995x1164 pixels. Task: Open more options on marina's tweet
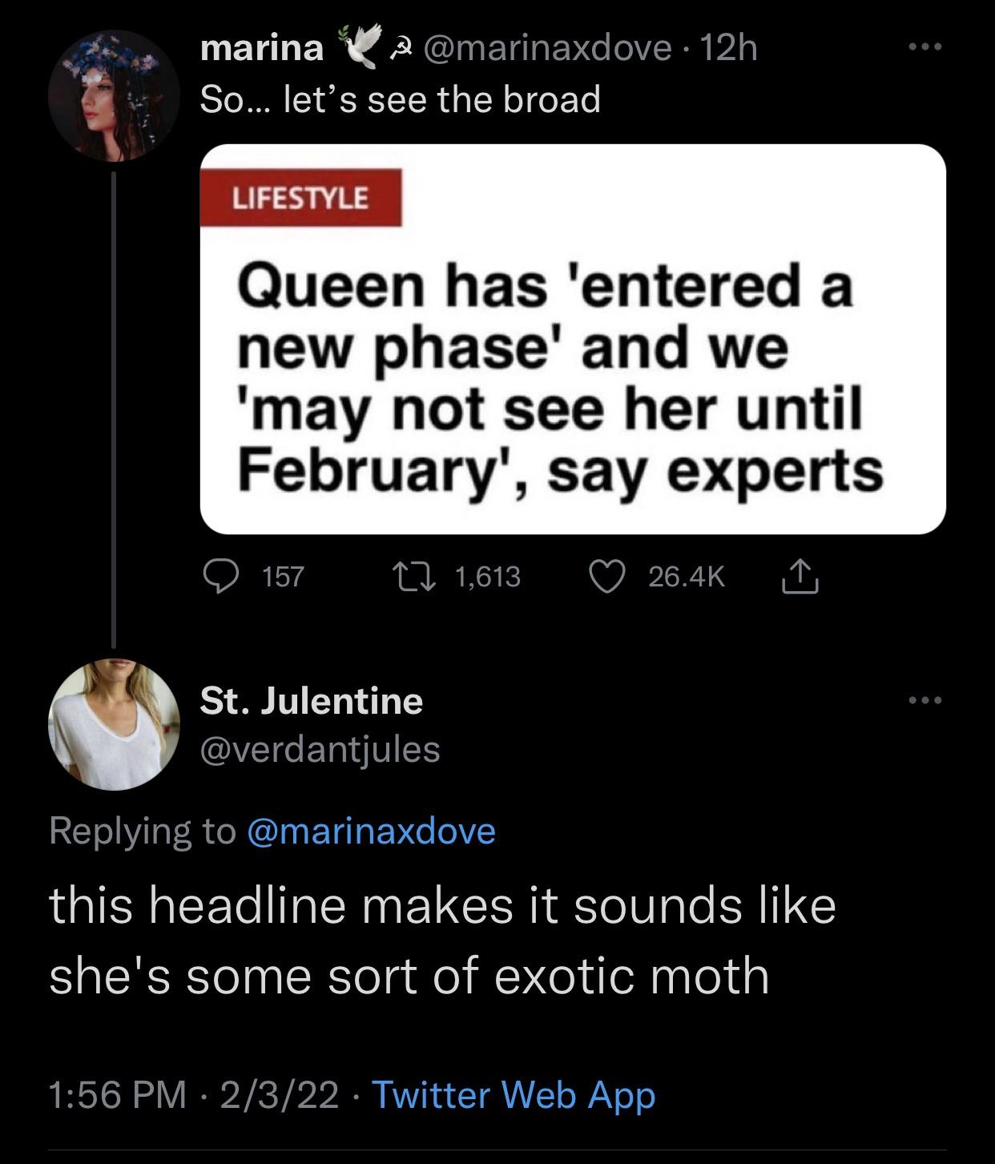[x=927, y=48]
